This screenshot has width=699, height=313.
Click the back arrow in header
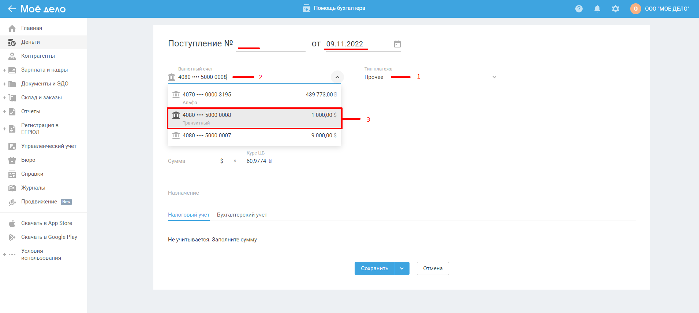pos(12,9)
